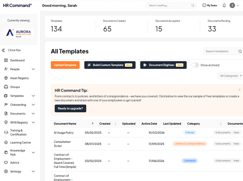Click the Advice chat bubble icon

point(6,163)
